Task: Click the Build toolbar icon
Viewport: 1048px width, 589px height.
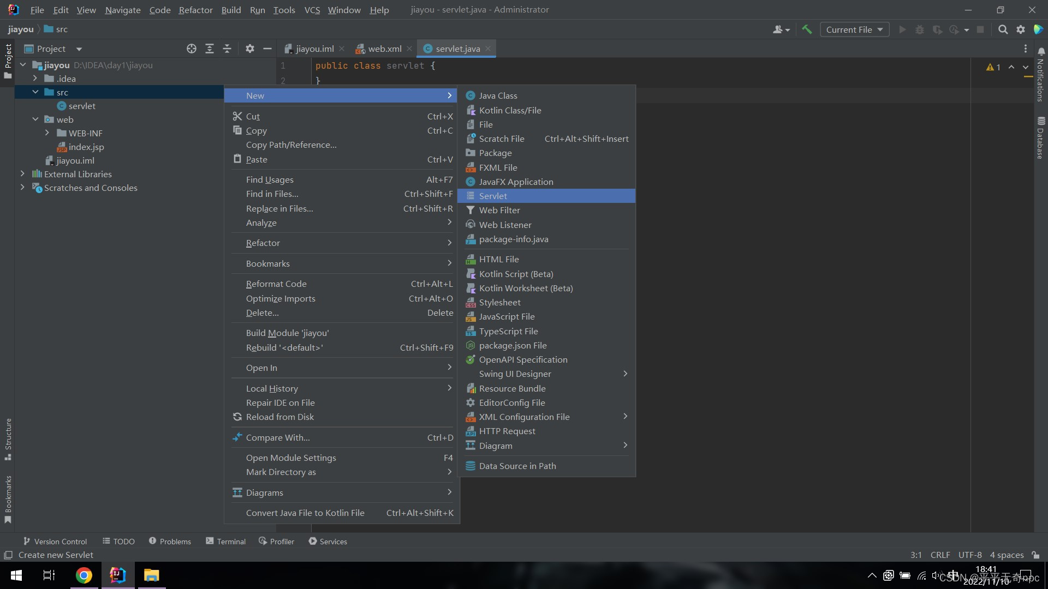Action: coord(808,29)
